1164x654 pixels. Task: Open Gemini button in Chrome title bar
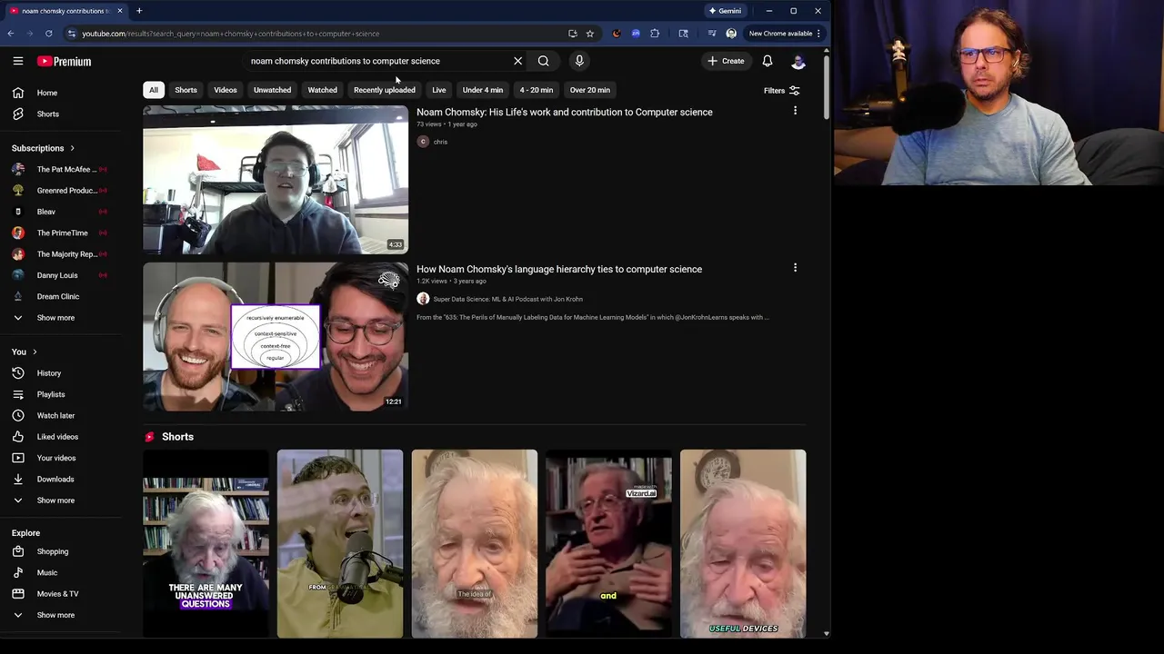pos(725,11)
